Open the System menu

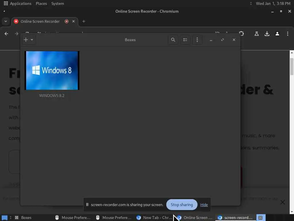57,3
